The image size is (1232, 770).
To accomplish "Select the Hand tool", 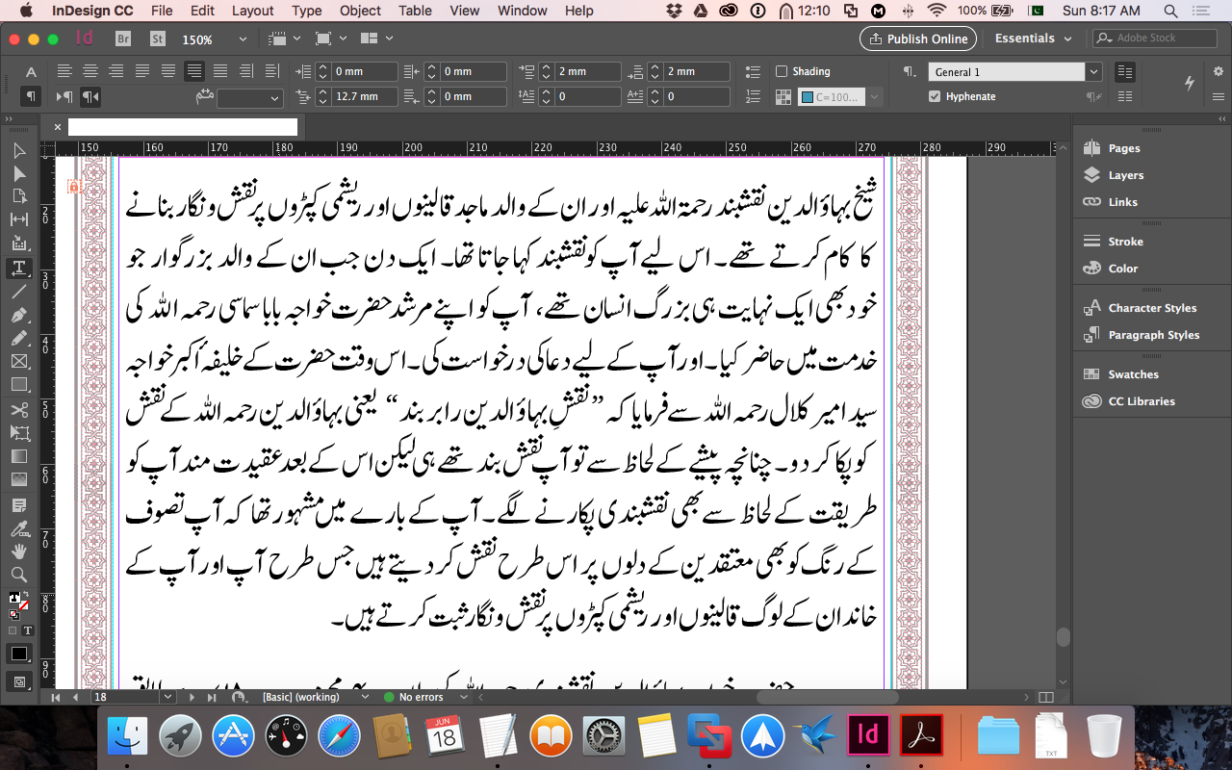I will 19,551.
